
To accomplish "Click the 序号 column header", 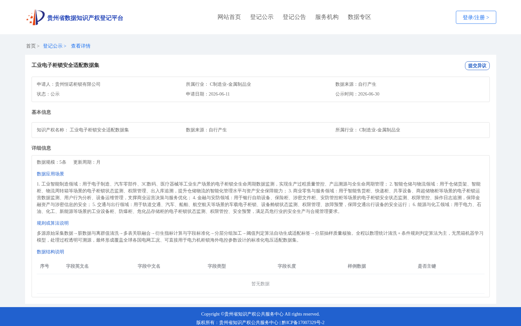I will tap(45, 266).
